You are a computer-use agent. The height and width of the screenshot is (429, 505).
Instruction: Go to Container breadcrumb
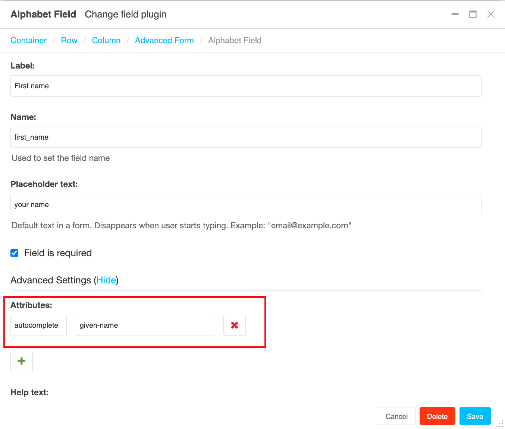point(29,40)
